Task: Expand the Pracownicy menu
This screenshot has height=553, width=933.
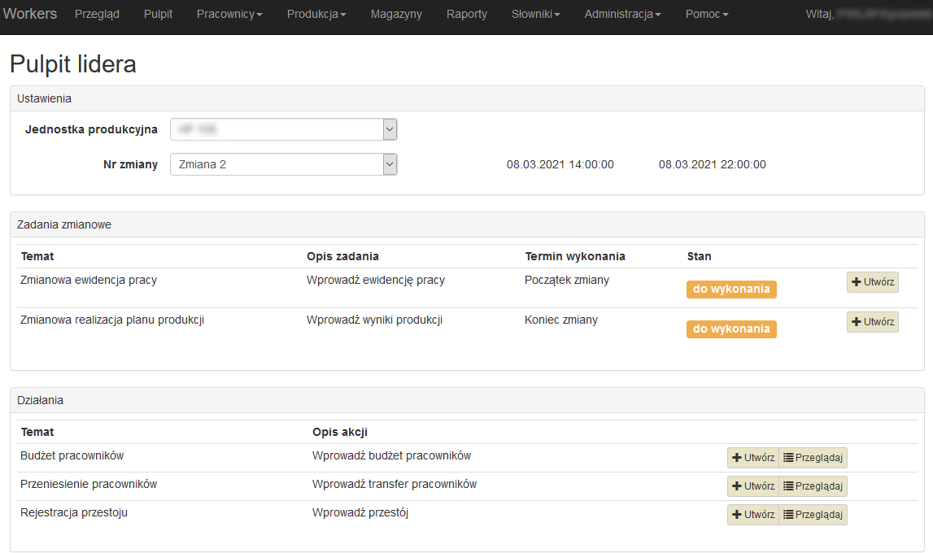Action: coord(229,14)
